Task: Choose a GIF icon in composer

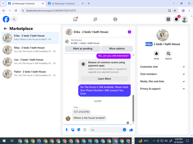Action: pyautogui.click(x=85, y=130)
